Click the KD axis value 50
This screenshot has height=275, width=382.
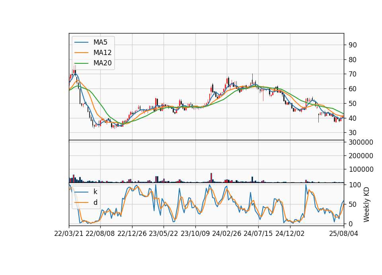tap(353, 204)
